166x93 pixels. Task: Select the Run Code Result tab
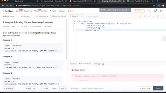(x=85, y=64)
